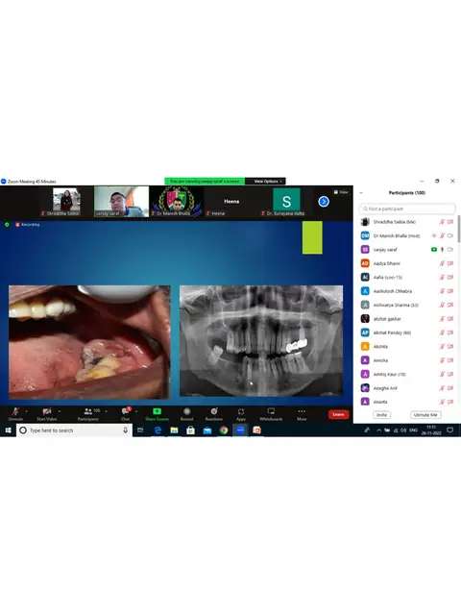Show next video thumbnails with blue arrow

(324, 202)
